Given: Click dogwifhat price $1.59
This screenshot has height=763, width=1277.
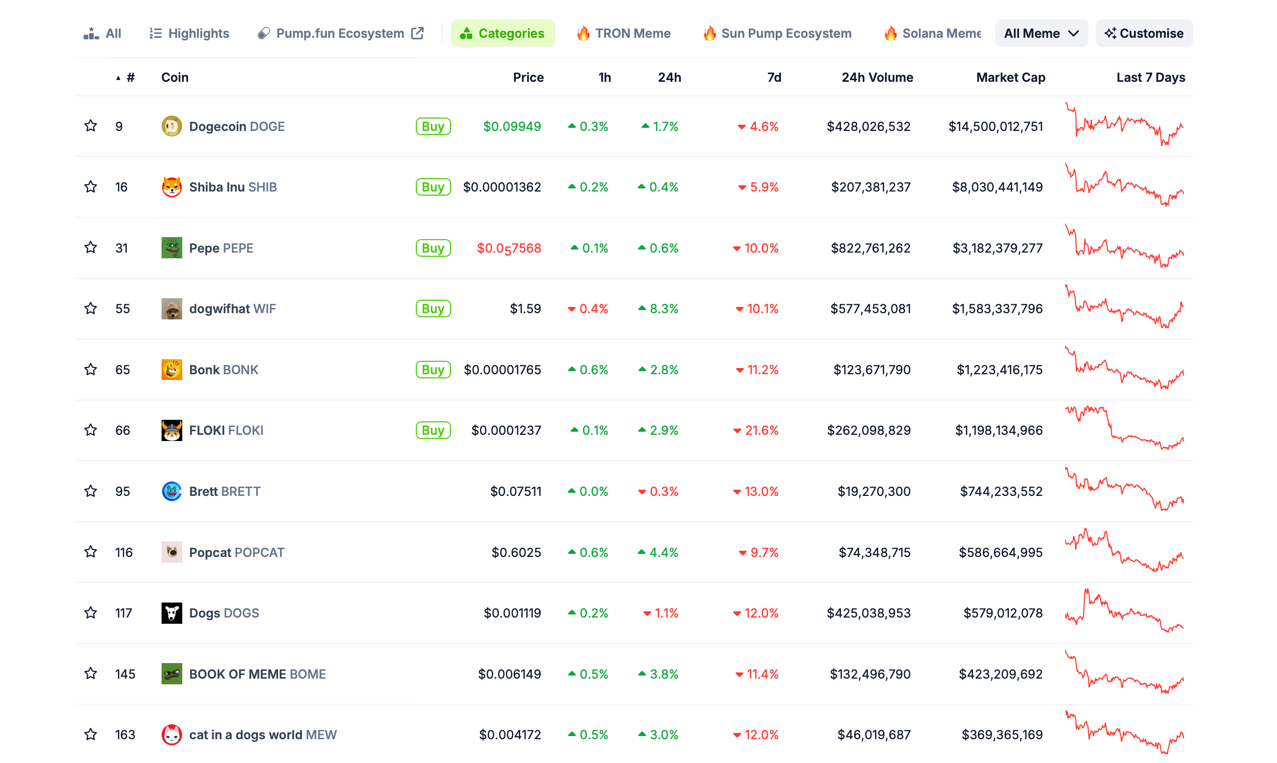Looking at the screenshot, I should tap(525, 309).
